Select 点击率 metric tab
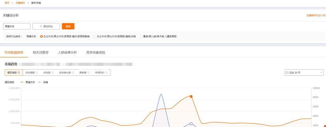 (48, 73)
